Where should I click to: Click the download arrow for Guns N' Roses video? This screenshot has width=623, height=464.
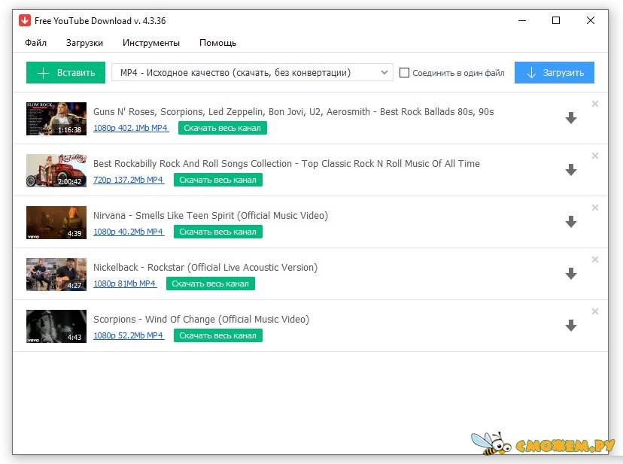[x=571, y=117]
